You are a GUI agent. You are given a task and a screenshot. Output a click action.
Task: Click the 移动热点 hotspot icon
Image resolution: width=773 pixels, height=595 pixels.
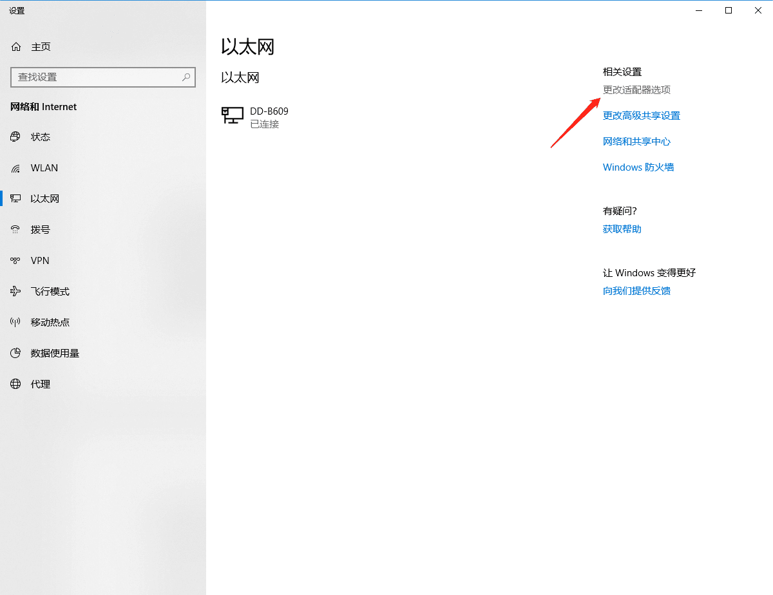pyautogui.click(x=16, y=323)
